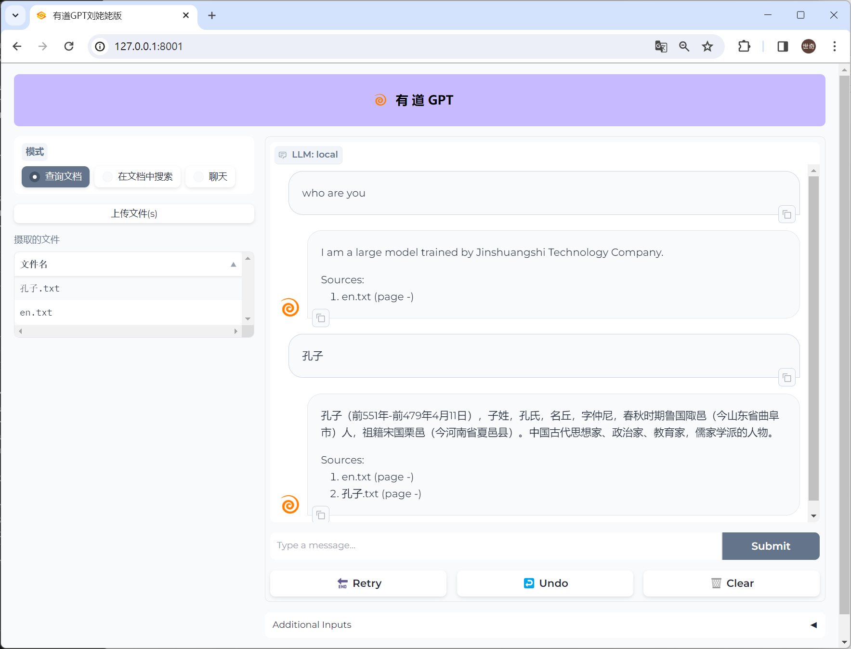
Task: Reload the page
Action: click(x=69, y=46)
